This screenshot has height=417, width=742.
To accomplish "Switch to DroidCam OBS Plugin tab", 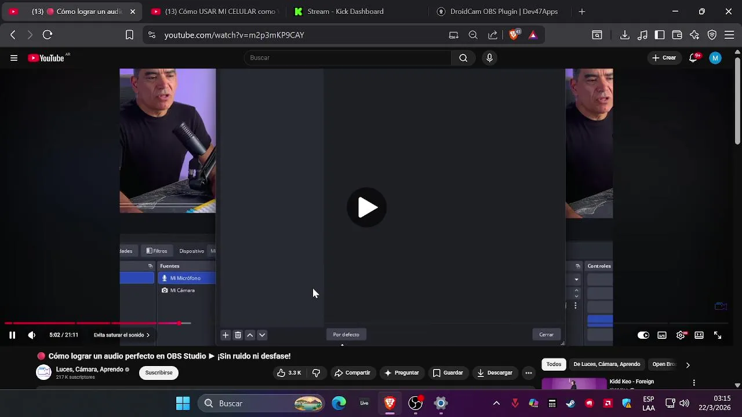I will click(499, 12).
